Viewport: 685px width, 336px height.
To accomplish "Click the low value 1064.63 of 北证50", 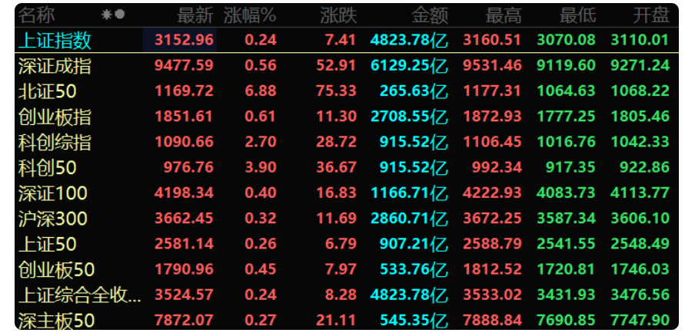I will click(x=566, y=91).
